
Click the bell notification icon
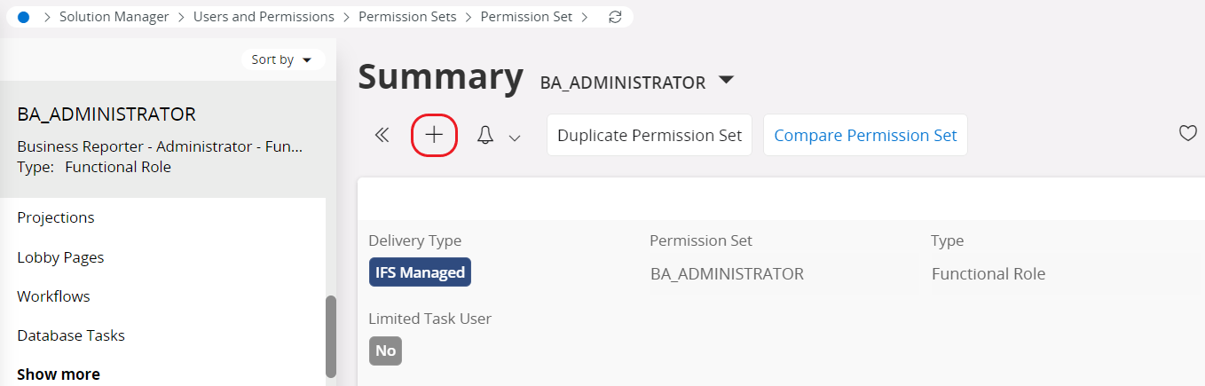click(485, 136)
